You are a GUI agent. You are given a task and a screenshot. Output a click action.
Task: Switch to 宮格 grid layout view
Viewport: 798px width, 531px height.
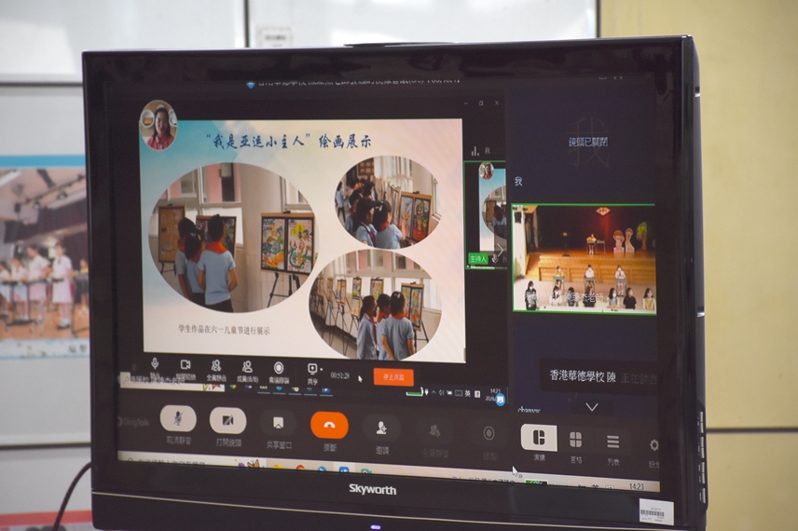click(x=575, y=440)
